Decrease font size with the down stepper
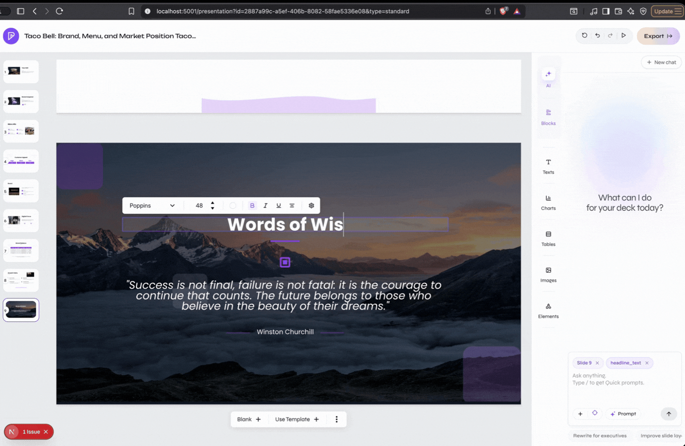The image size is (685, 446). (x=213, y=208)
